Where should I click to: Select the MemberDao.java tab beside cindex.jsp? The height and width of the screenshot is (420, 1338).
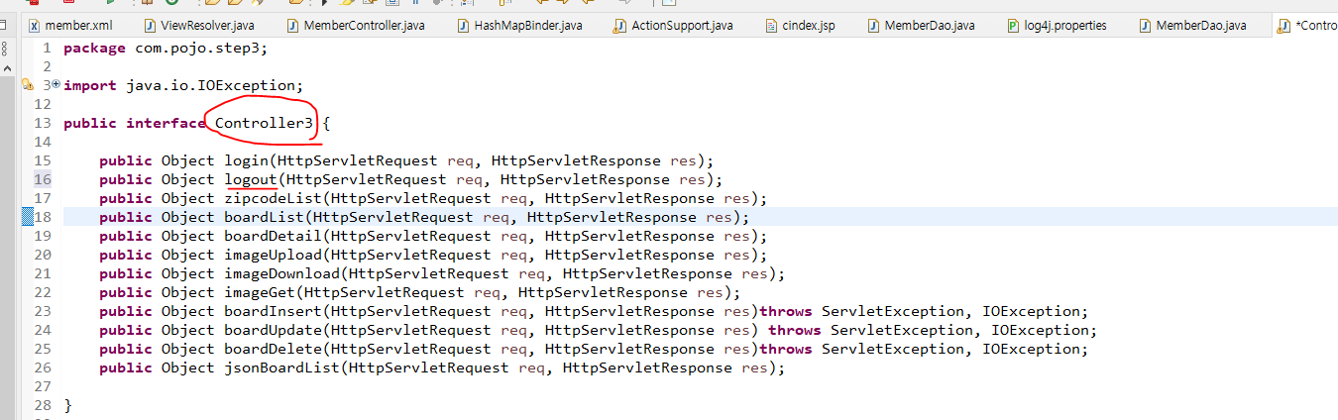click(x=922, y=26)
